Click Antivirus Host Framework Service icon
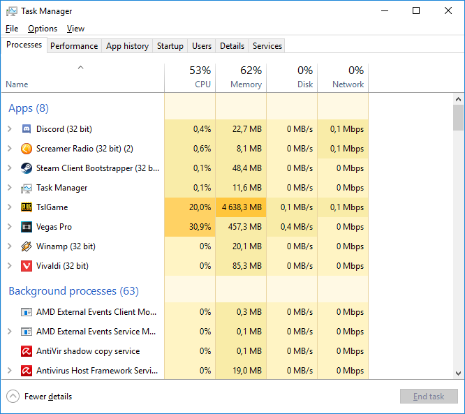The image size is (465, 414). tap(27, 371)
